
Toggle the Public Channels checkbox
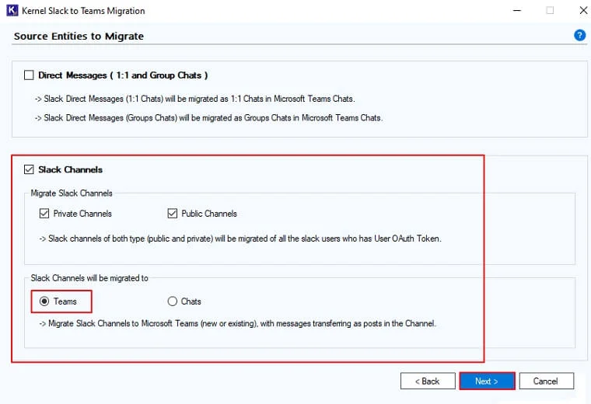pos(173,214)
